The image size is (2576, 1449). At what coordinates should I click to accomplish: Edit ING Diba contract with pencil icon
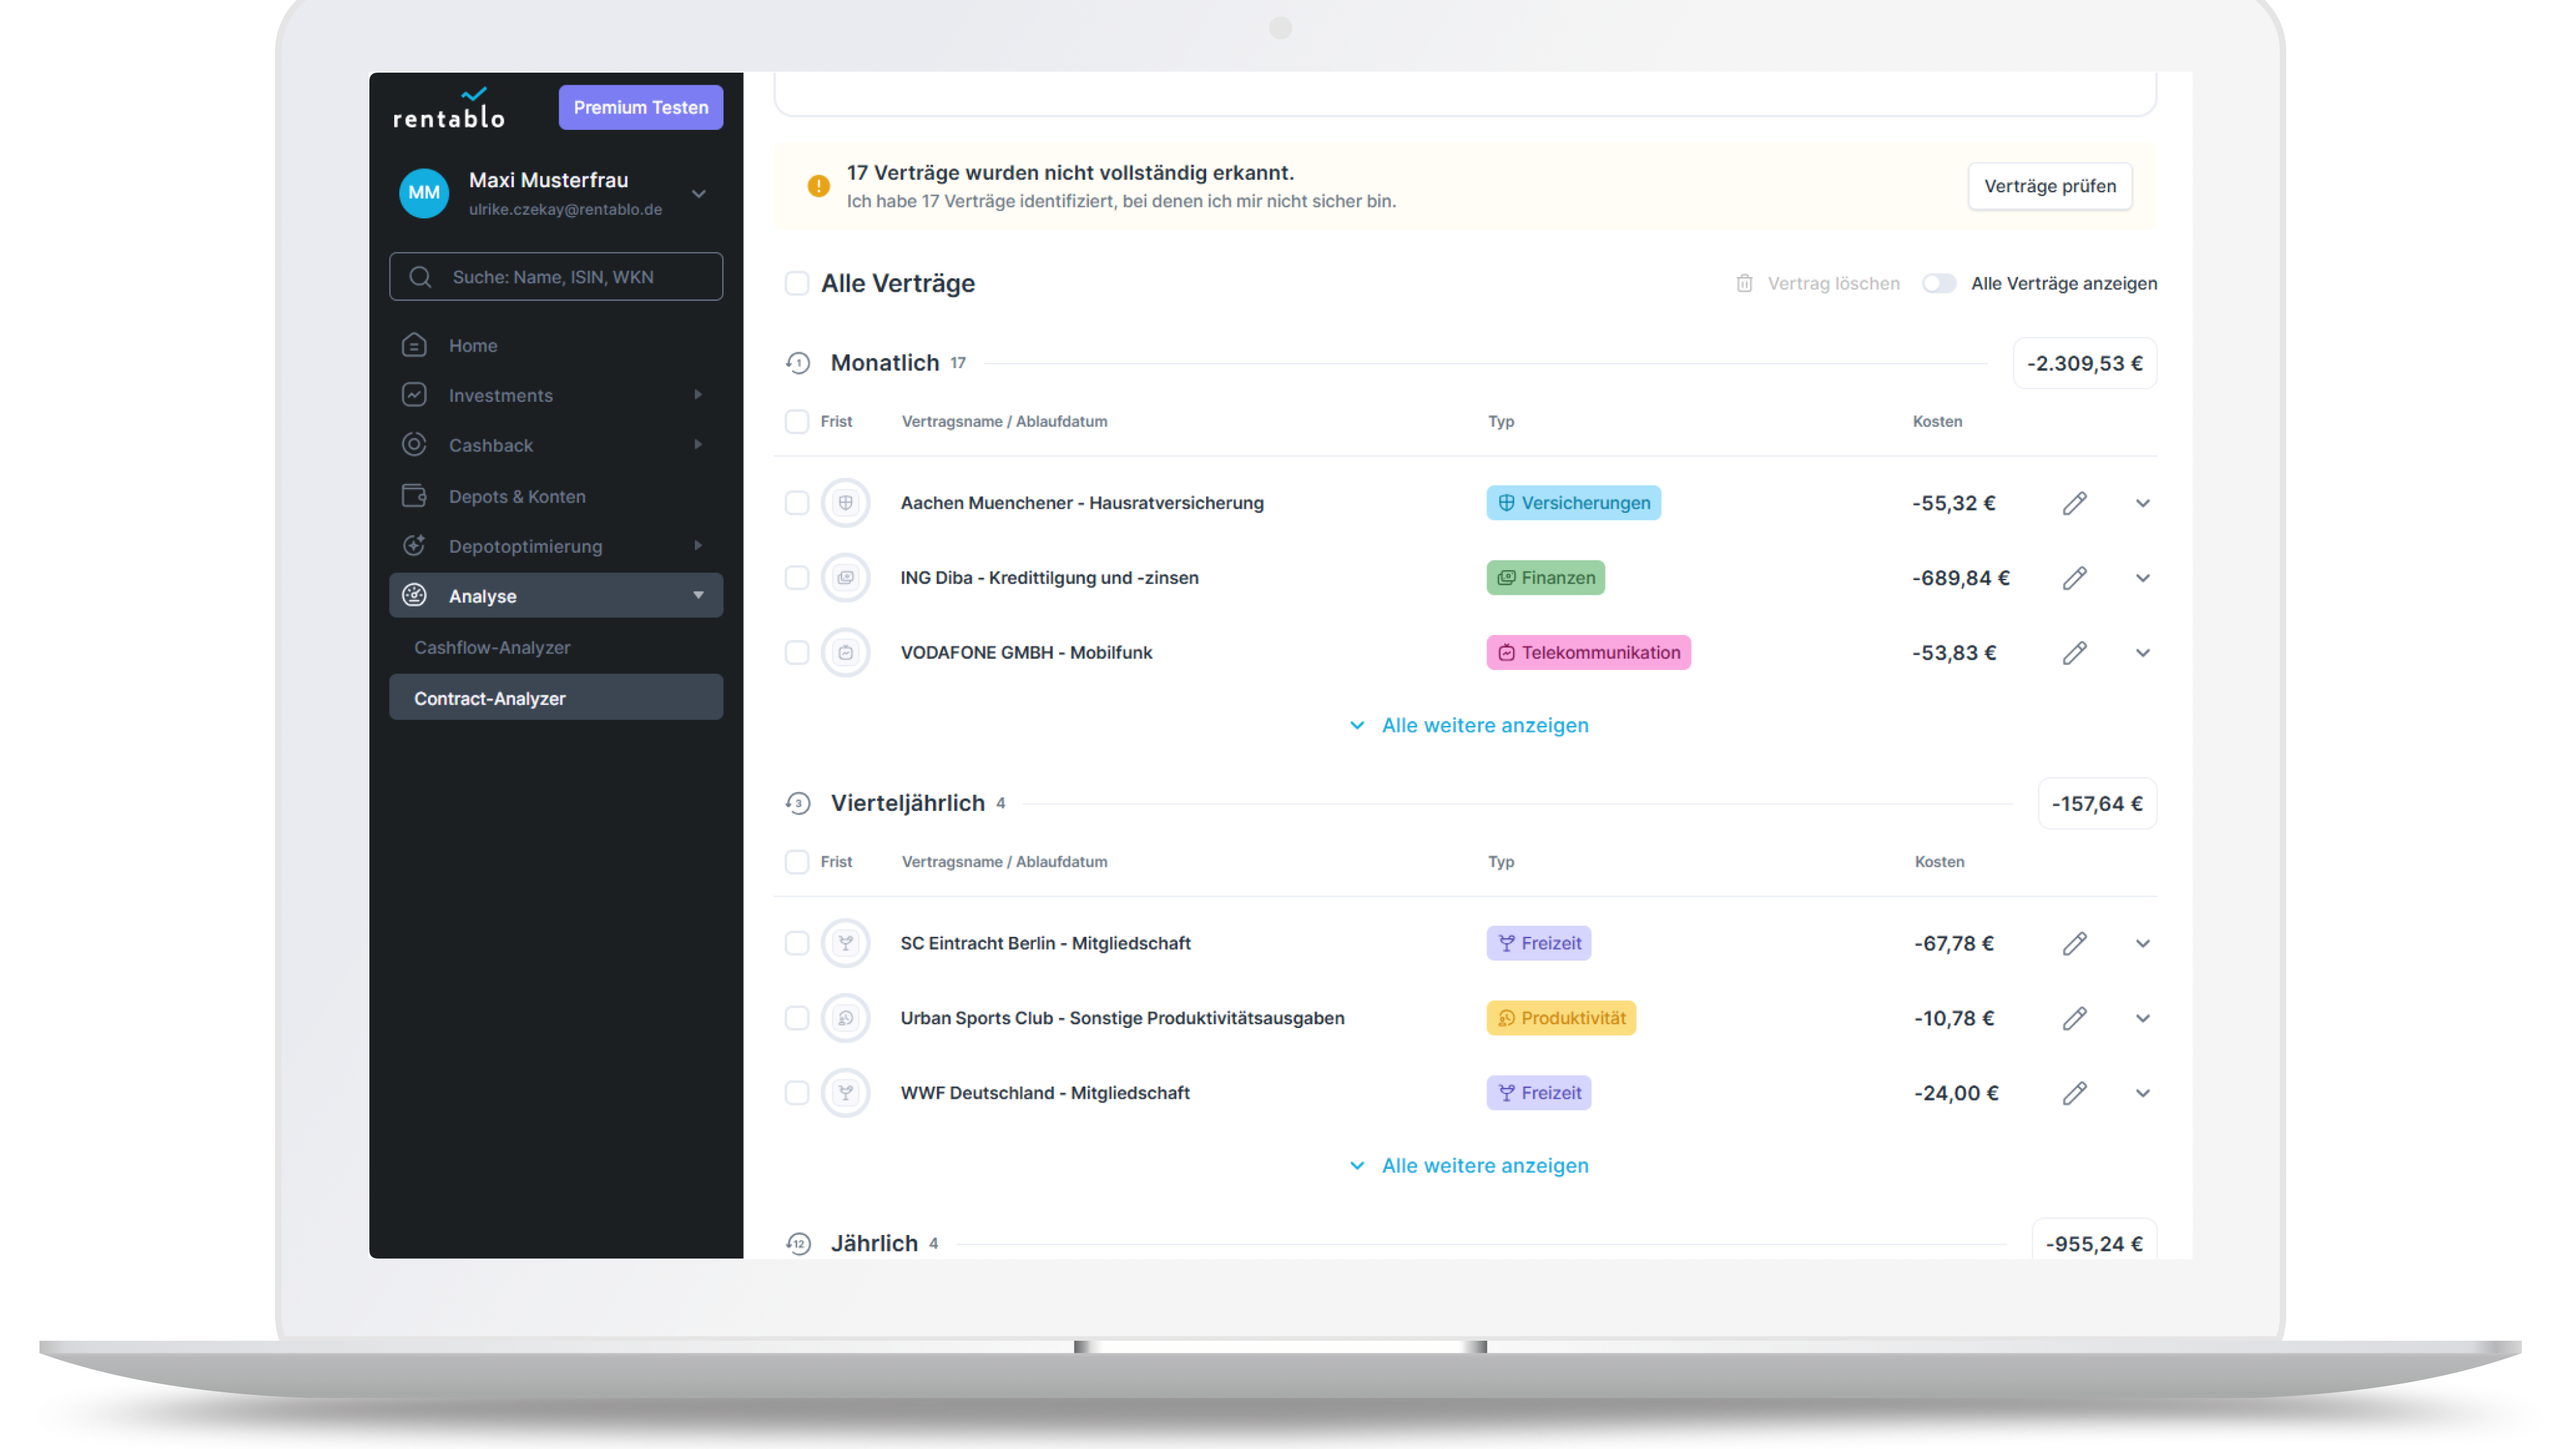coord(2075,578)
